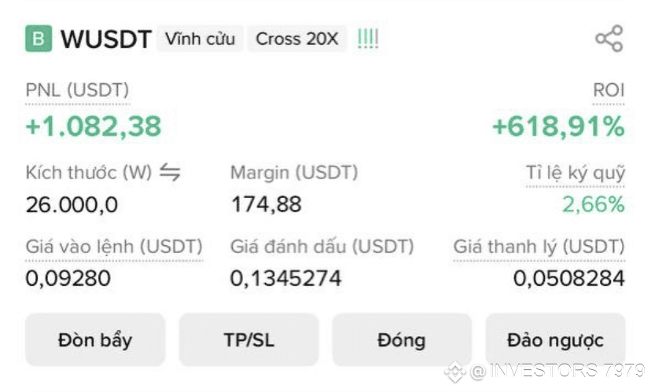Click the Đóng close position button
The image size is (651, 392).
point(402,339)
